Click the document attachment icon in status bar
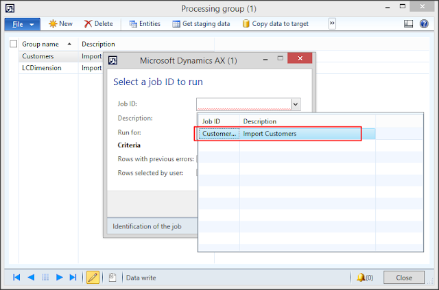439x290 pixels. (x=112, y=278)
